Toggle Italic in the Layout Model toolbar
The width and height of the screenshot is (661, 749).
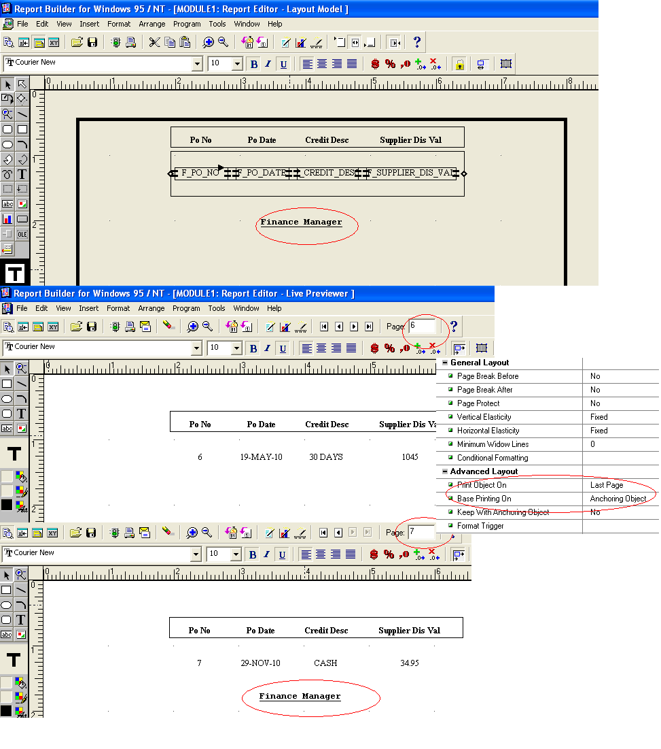point(268,65)
